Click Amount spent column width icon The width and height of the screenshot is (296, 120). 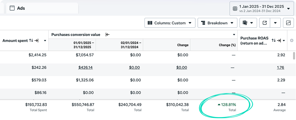point(37,41)
